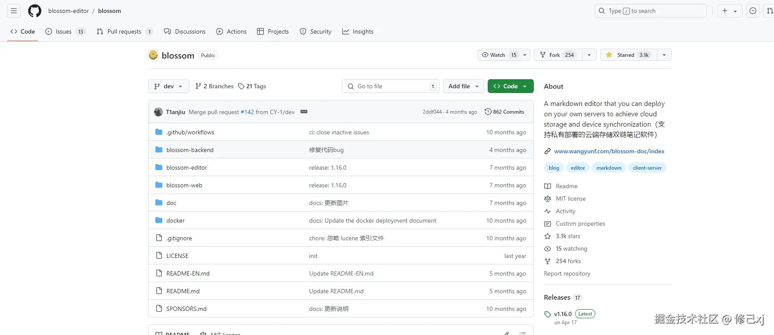774x335 pixels.
Task: Open the hamburger navigation menu
Action: 14,11
